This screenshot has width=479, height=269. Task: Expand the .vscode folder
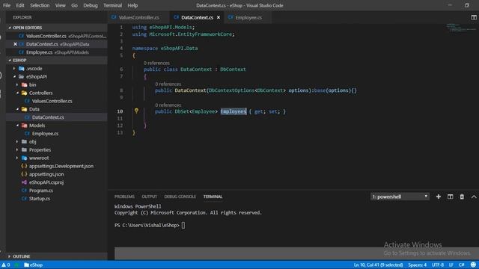click(x=14, y=68)
